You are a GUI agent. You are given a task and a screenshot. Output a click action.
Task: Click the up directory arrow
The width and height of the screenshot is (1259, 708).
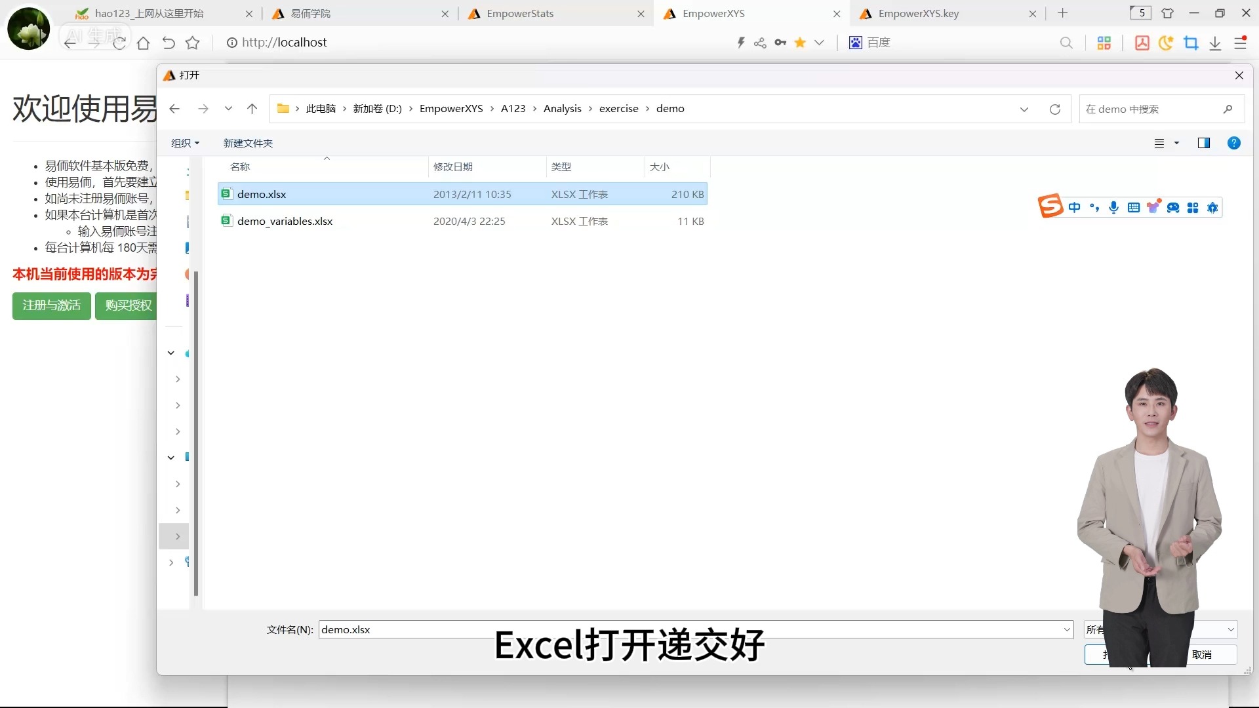[252, 108]
